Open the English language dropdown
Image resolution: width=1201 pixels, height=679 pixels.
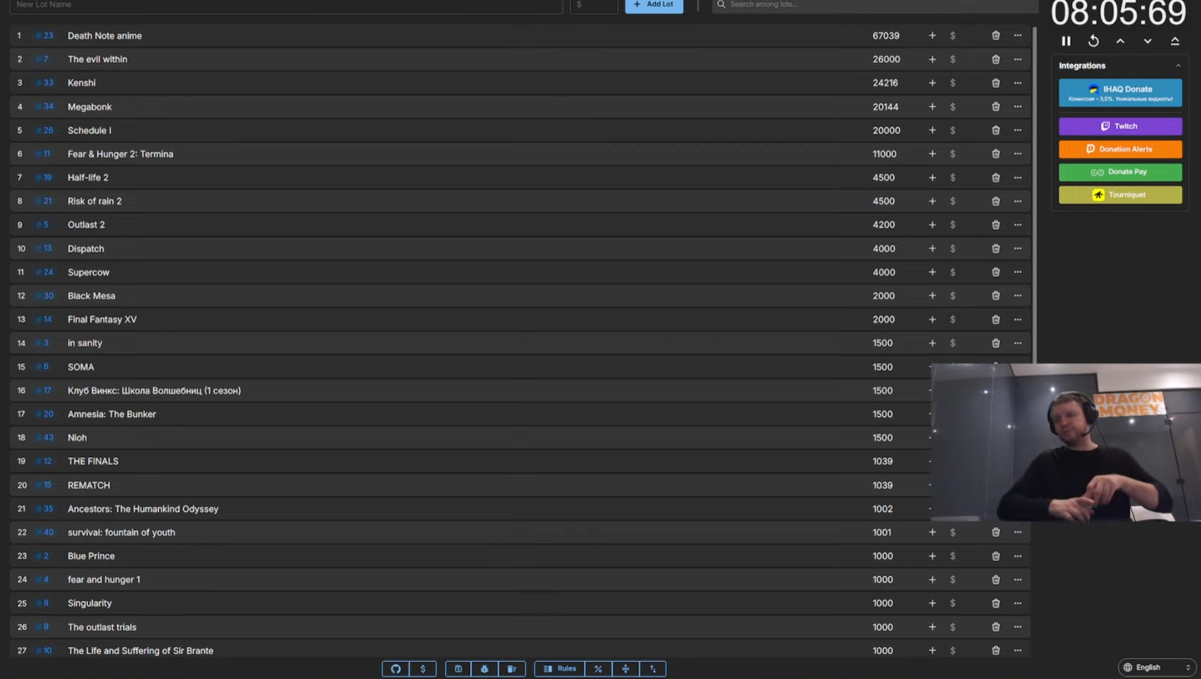(x=1156, y=668)
